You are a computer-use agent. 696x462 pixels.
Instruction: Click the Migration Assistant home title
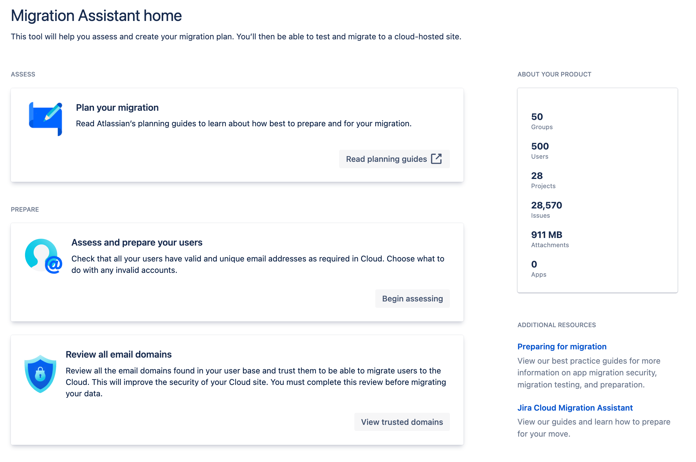96,15
